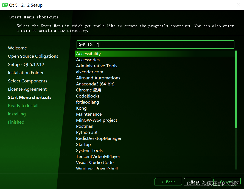The width and height of the screenshot is (244, 189).
Task: Click Finished step in sidebar
Action: [x=16, y=122]
